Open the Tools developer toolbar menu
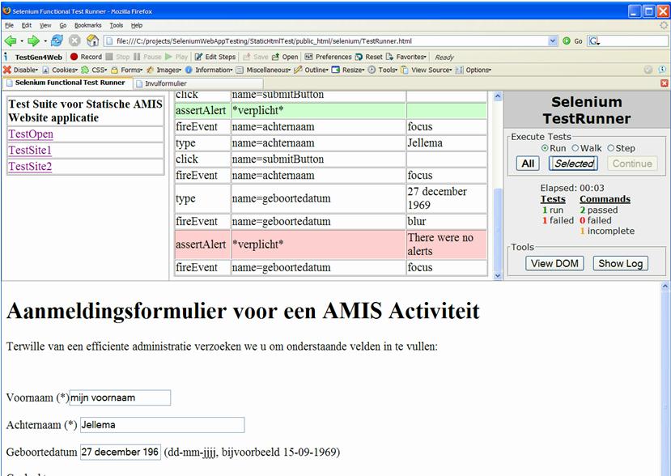Screen dimensions: 671x476 click(x=383, y=70)
